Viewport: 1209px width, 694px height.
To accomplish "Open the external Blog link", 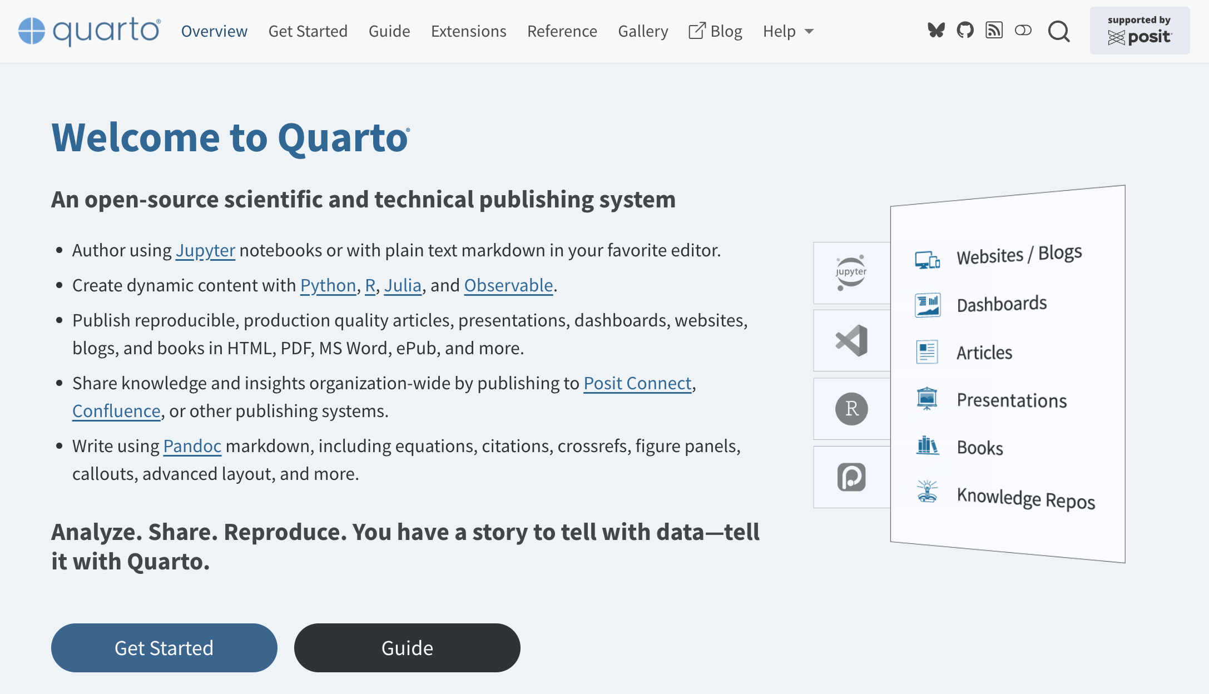I will (x=715, y=31).
